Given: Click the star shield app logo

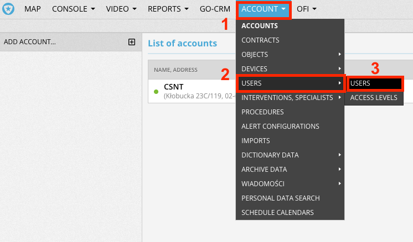Looking at the screenshot, I should pos(8,9).
